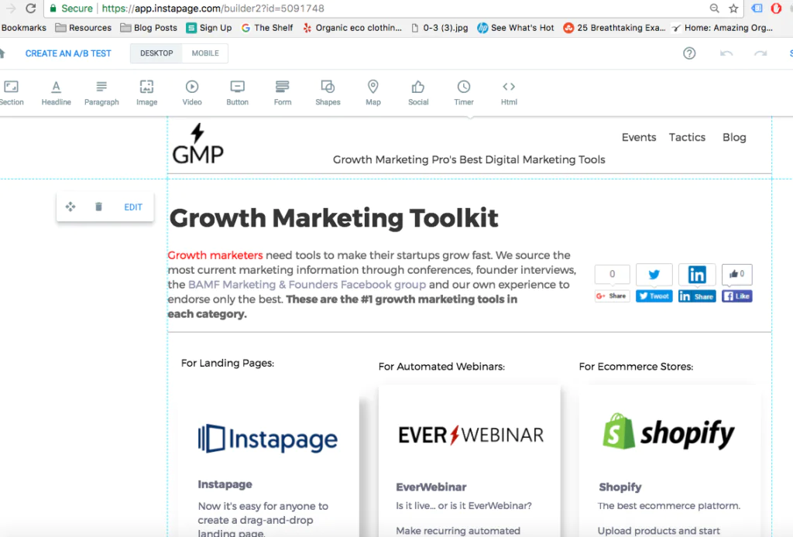Screen dimensions: 793x537
Task: Click the Google+ Share button
Action: point(612,296)
